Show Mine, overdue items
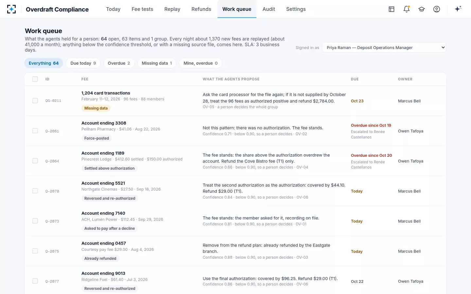The width and height of the screenshot is (471, 294). tap(201, 63)
